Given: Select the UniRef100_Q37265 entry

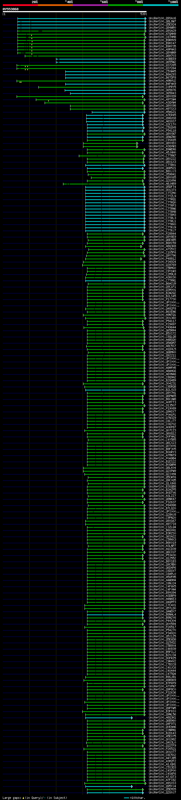Looking at the screenshot, I should click(162, 66).
